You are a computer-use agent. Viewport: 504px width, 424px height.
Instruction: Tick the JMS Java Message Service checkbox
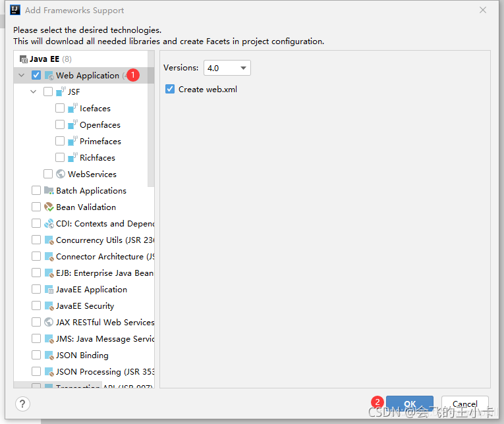tap(36, 338)
